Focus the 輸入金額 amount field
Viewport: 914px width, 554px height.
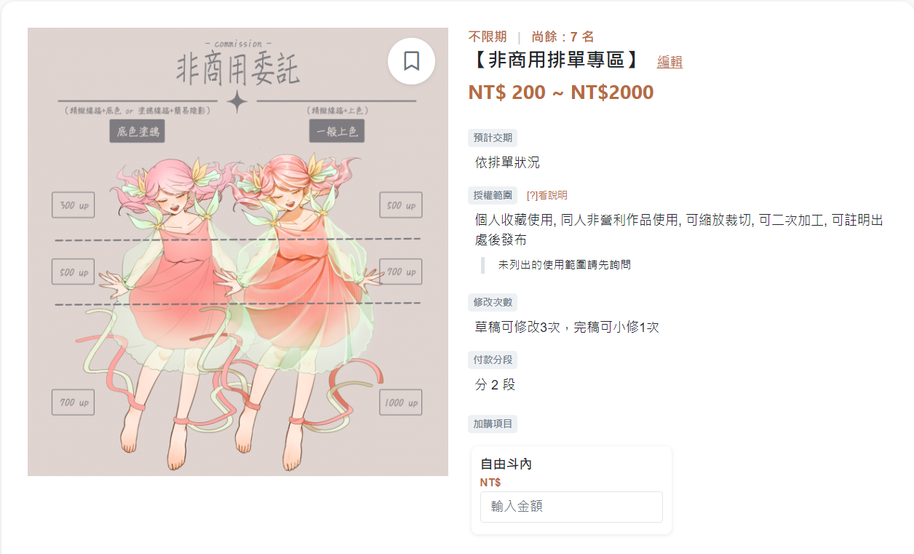tap(571, 507)
